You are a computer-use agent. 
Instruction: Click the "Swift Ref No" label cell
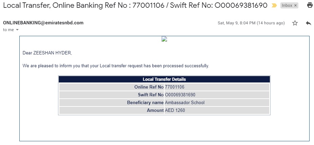(151, 95)
